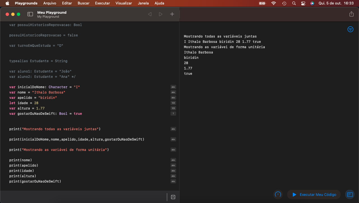Click the Meu Playground title
Image resolution: width=359 pixels, height=203 pixels.
52,12
